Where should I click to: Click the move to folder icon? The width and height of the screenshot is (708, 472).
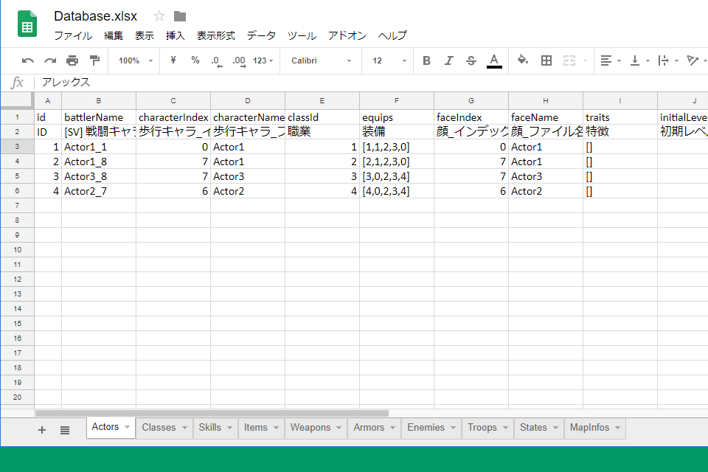180,17
